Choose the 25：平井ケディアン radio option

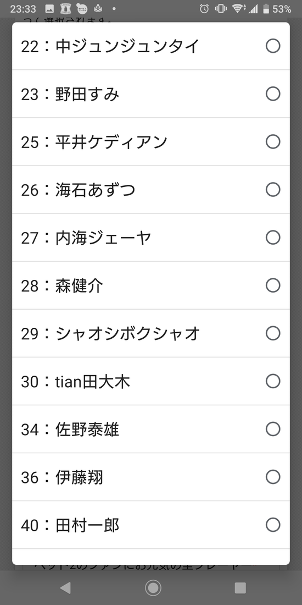point(273,142)
